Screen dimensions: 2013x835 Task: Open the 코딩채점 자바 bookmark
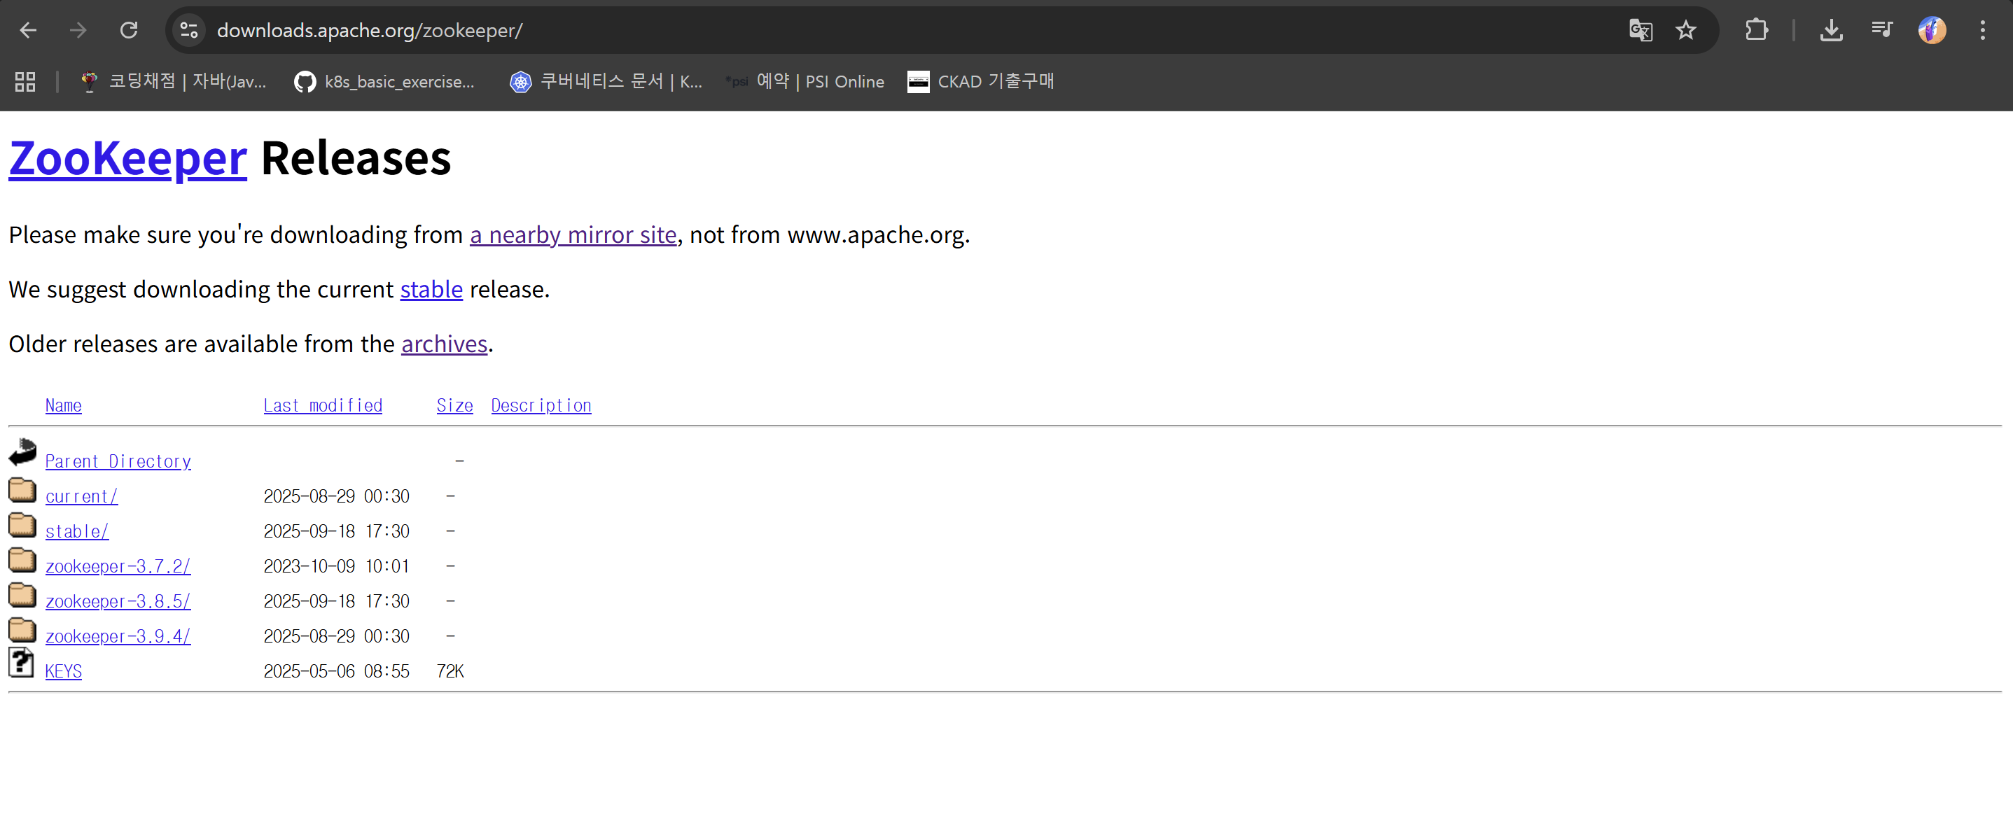click(x=174, y=81)
